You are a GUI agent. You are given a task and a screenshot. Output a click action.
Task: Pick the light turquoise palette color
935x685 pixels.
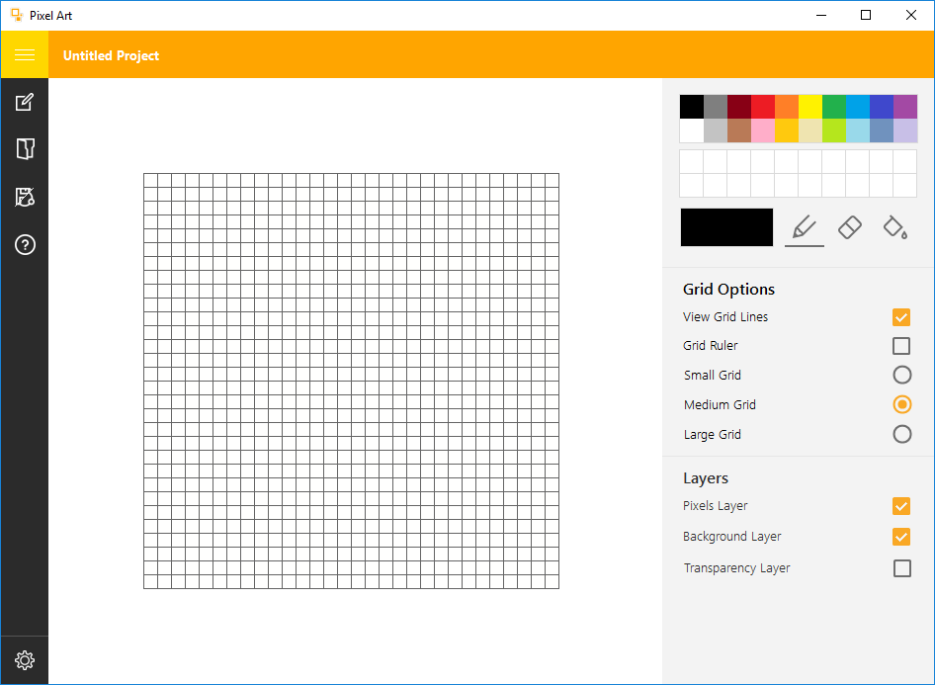858,130
